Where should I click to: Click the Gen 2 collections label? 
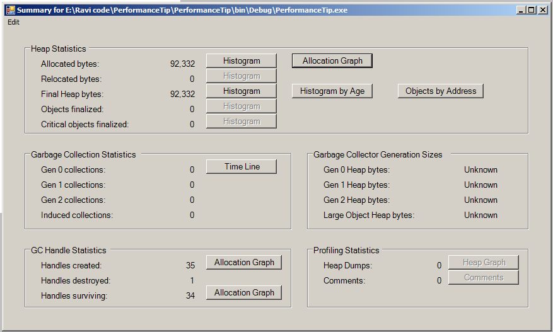click(x=73, y=200)
